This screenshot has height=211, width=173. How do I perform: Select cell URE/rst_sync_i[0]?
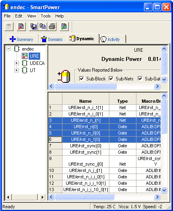pos(86,161)
